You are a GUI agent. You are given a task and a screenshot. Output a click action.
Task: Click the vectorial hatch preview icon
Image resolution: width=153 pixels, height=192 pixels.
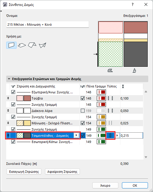coord(110,71)
